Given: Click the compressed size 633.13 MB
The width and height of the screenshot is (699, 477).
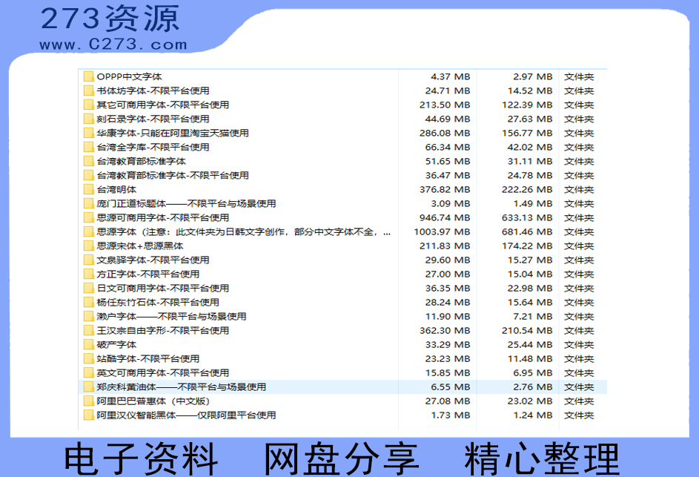Looking at the screenshot, I should click(527, 217).
